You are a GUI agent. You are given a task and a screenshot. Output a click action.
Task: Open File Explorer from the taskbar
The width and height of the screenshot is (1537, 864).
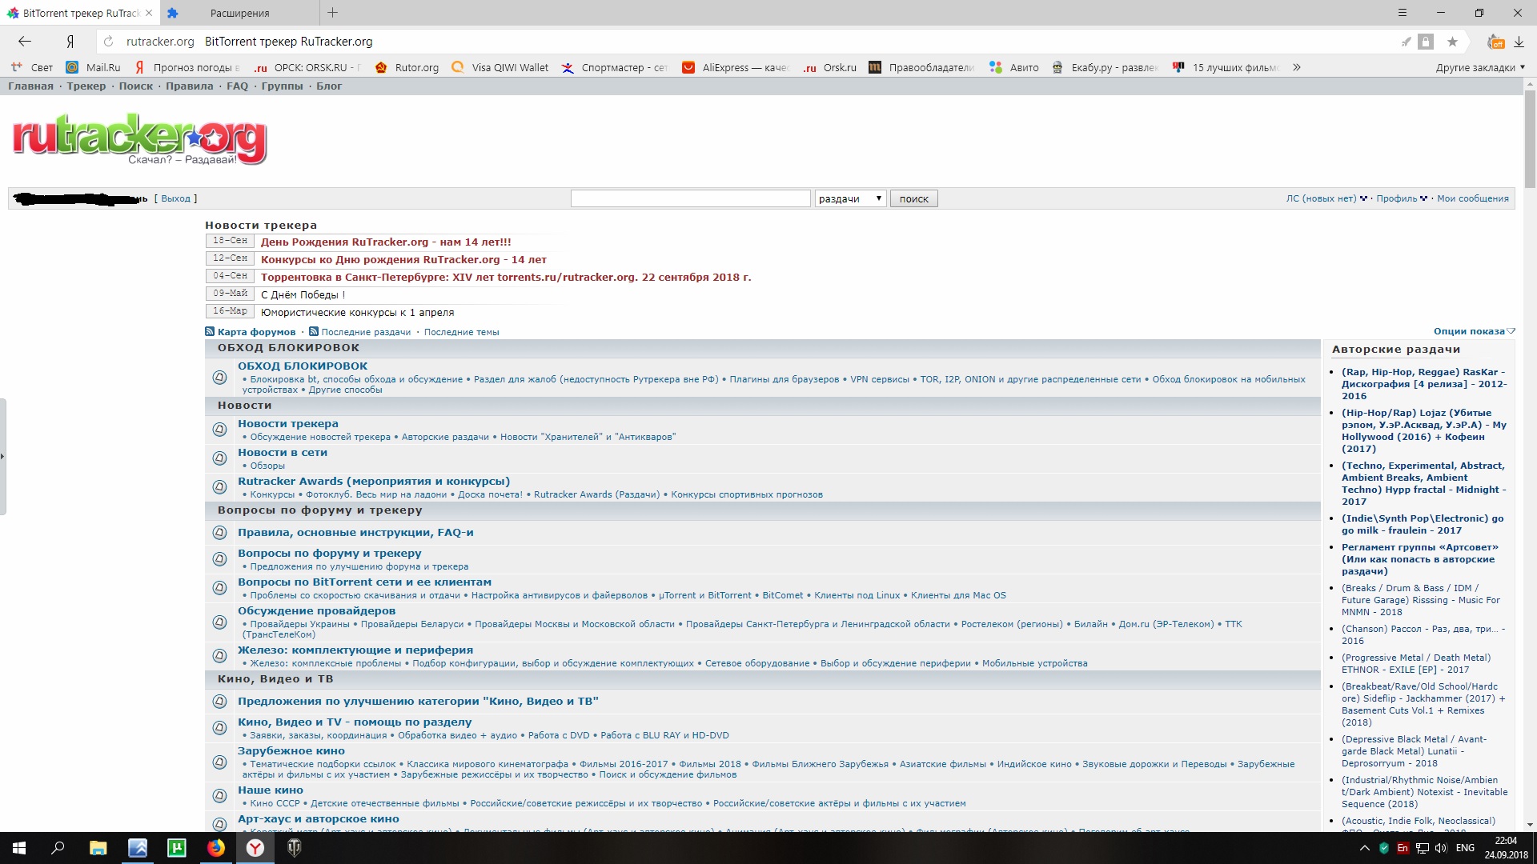[x=98, y=848]
